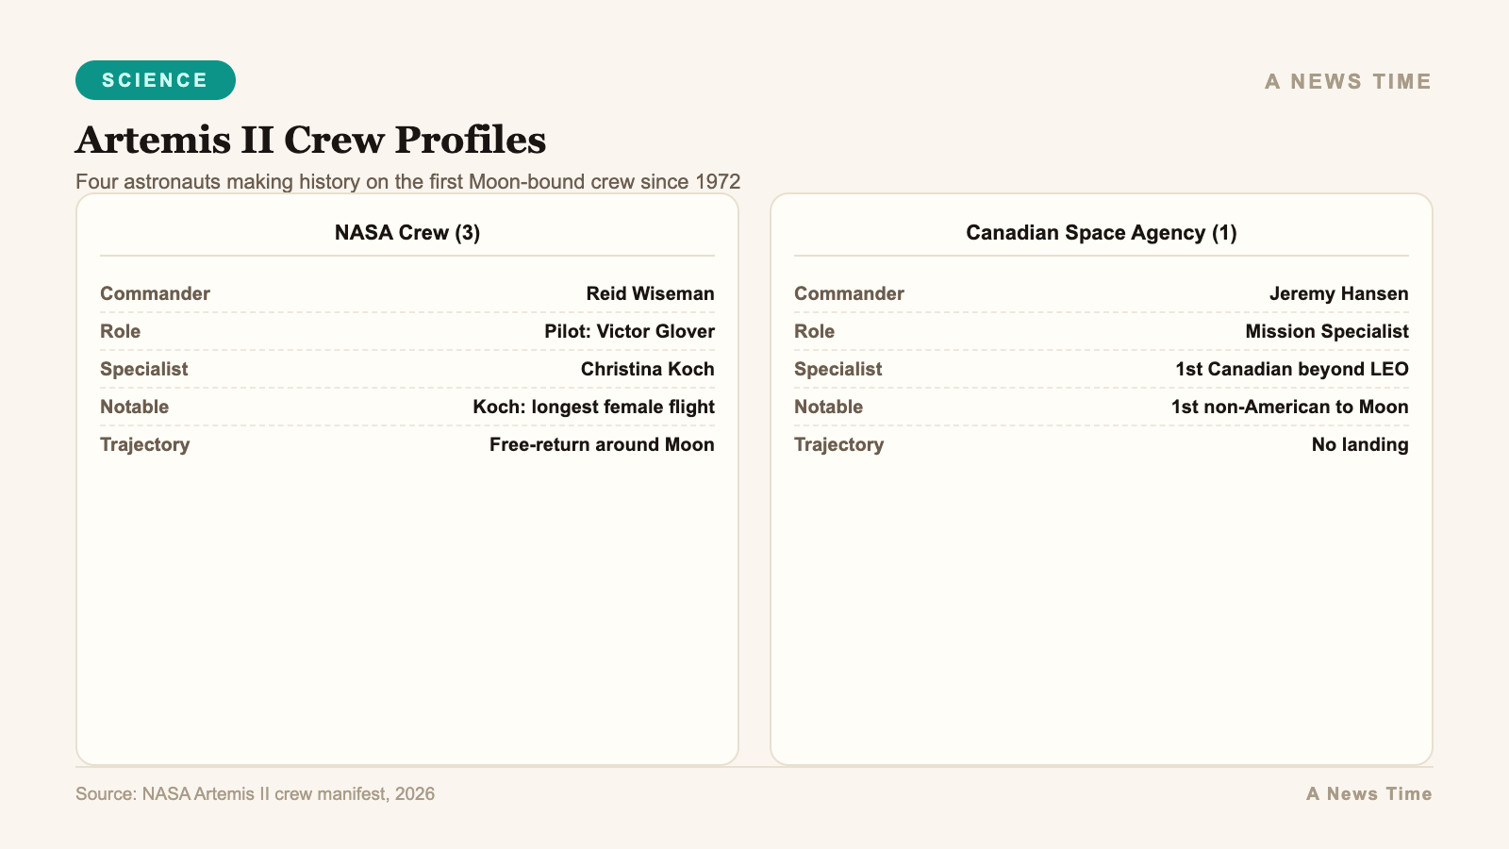This screenshot has height=849, width=1509.
Task: Click 'Trajectory' label in the Canadian Space Agency card
Action: point(838,444)
